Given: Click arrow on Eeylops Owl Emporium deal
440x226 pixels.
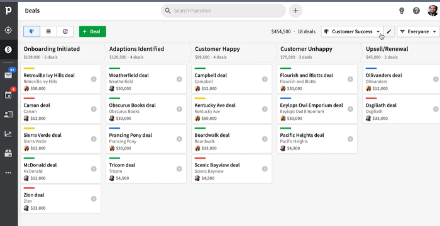Looking at the screenshot, I should pyautogui.click(x=350, y=109).
